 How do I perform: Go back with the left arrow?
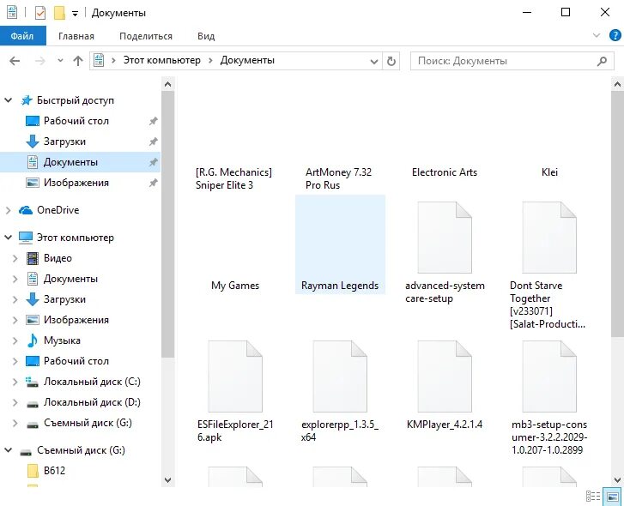(x=15, y=61)
